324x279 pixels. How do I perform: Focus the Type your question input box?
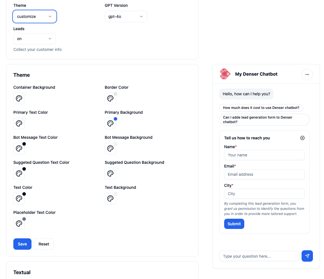click(259, 256)
